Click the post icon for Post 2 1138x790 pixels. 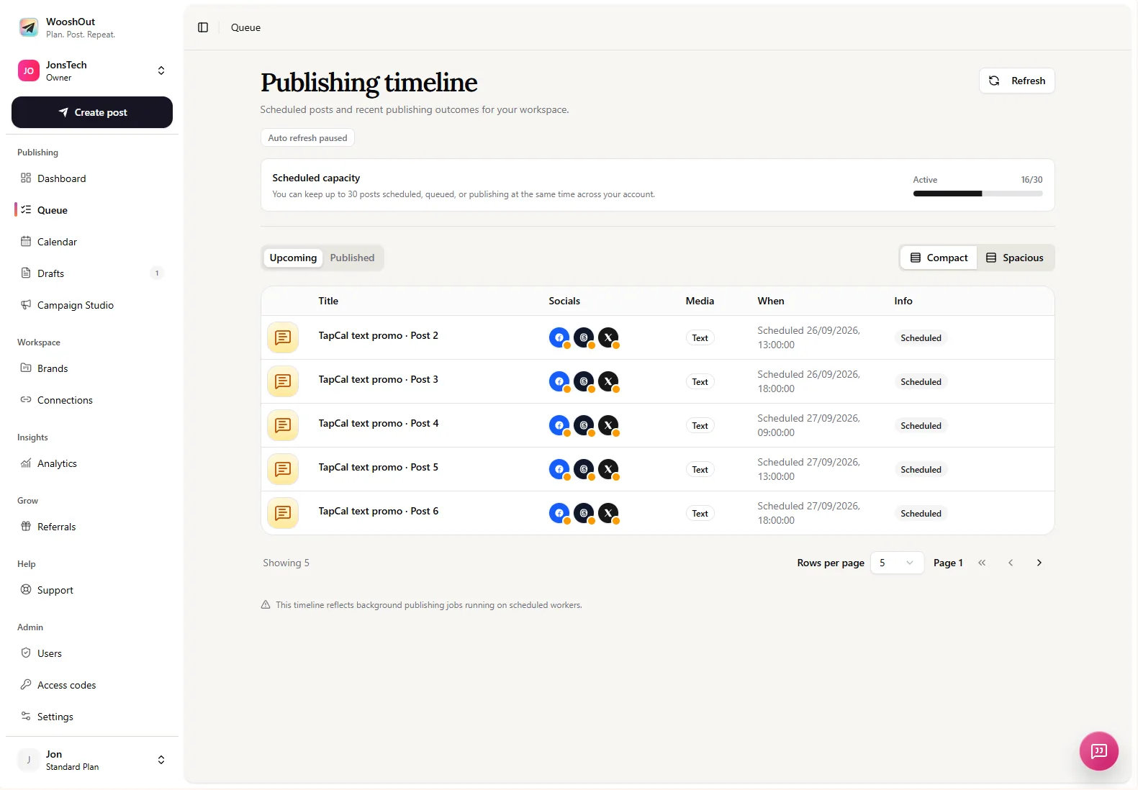coord(283,337)
